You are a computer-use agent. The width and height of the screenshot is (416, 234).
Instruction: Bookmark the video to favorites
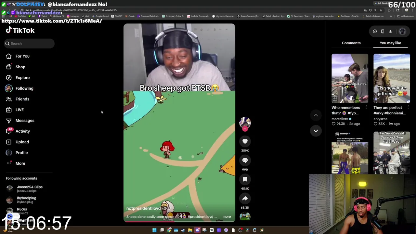pyautogui.click(x=245, y=179)
